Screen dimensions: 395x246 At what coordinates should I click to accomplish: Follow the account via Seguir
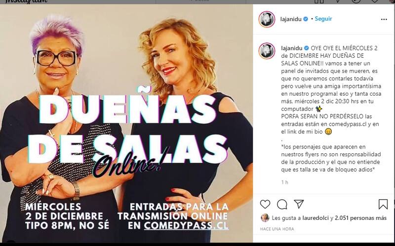(x=323, y=19)
